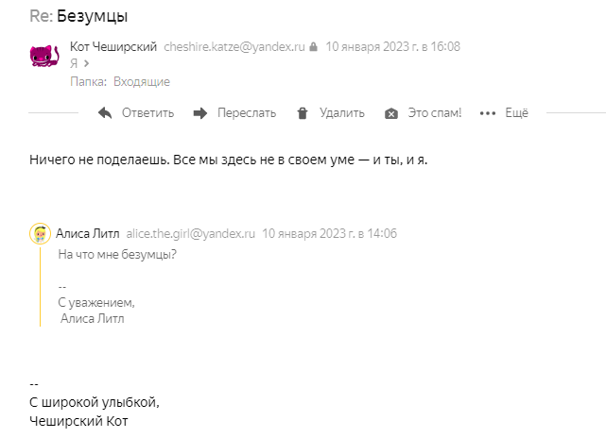Click the Cheshire cat sender avatar
Image resolution: width=606 pixels, height=438 pixels.
[x=46, y=56]
